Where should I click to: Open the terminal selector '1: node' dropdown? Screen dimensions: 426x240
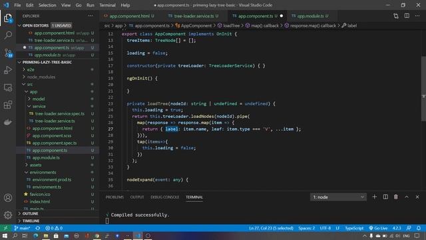[x=338, y=197]
